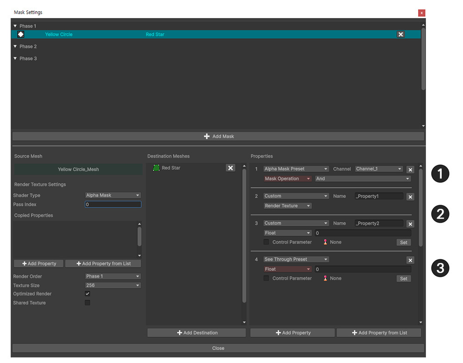Open the See Through Preset dropdown
Screen dimensions: 463x363
click(x=296, y=259)
